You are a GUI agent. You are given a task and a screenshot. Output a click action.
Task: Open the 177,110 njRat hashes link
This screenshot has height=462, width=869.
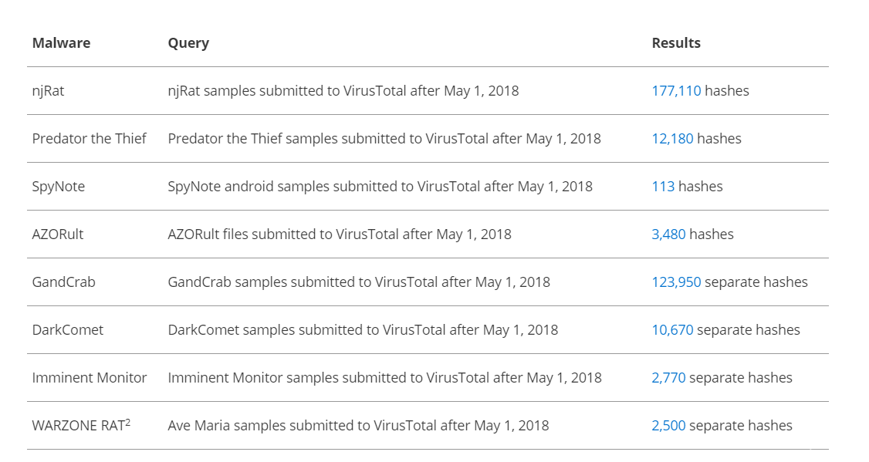pyautogui.click(x=676, y=91)
